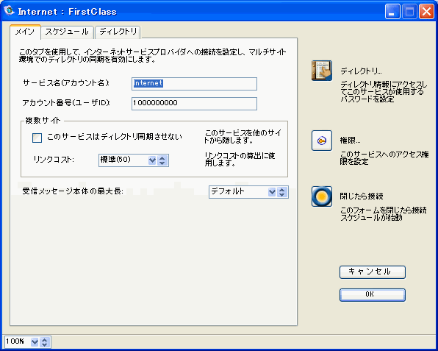This screenshot has width=438, height=351.
Task: Open the ディレクトリ address book icon
Action: (322, 71)
